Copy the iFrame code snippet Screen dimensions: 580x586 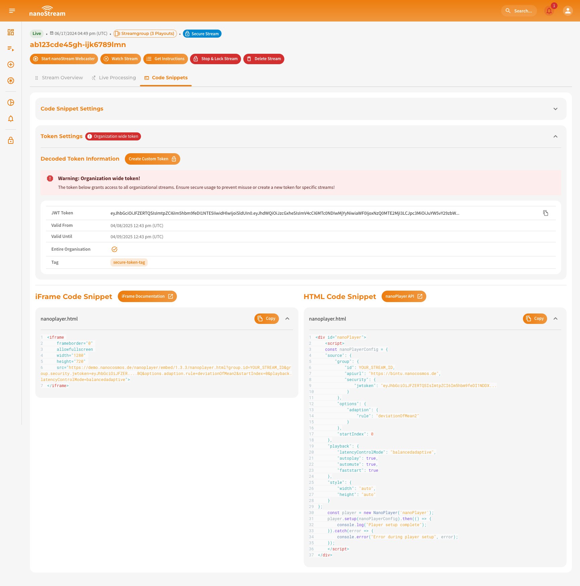point(267,319)
